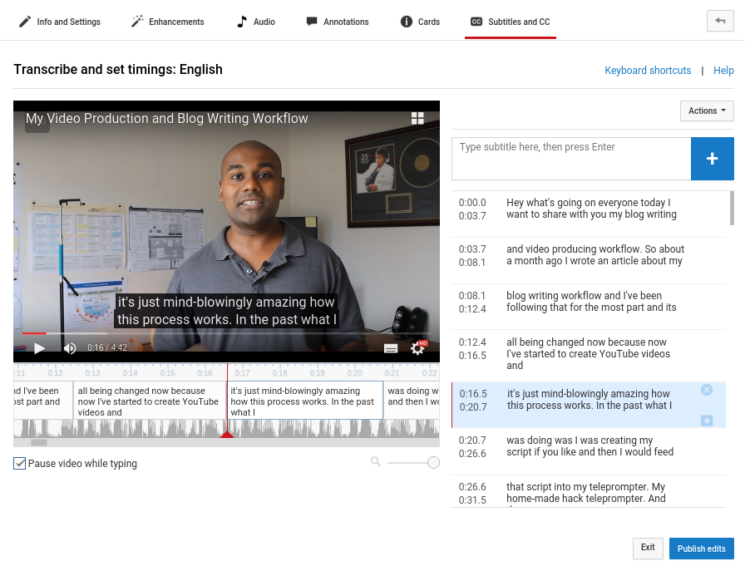
Task: Play the video
Action: 39,347
